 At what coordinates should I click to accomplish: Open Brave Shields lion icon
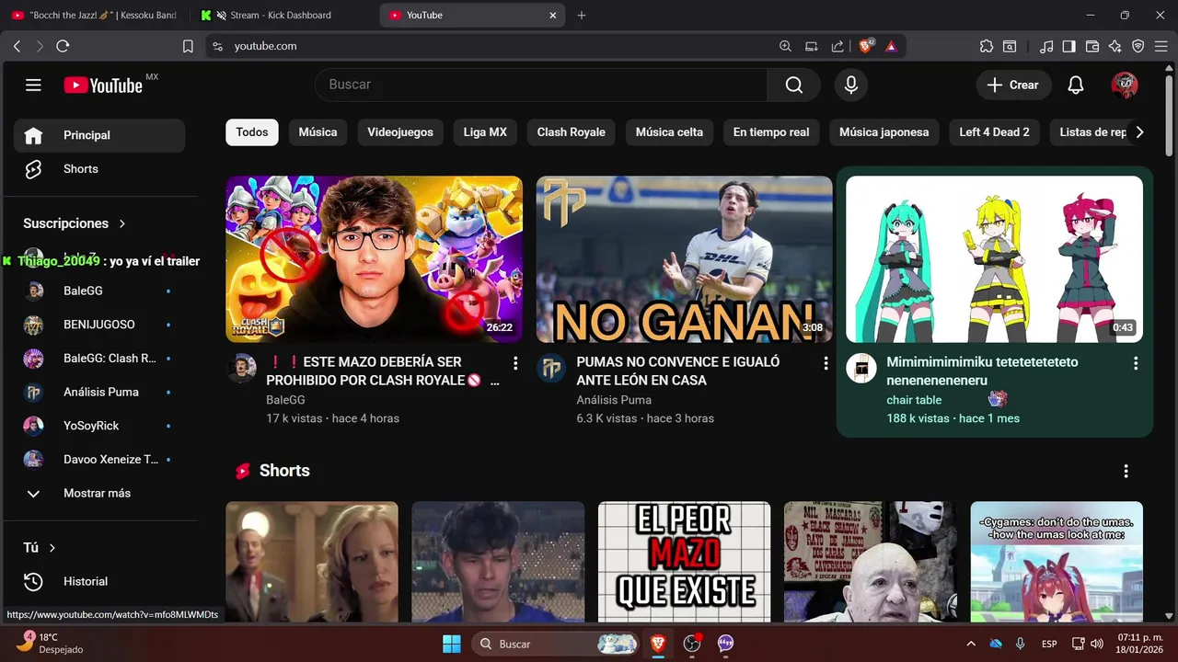click(866, 46)
